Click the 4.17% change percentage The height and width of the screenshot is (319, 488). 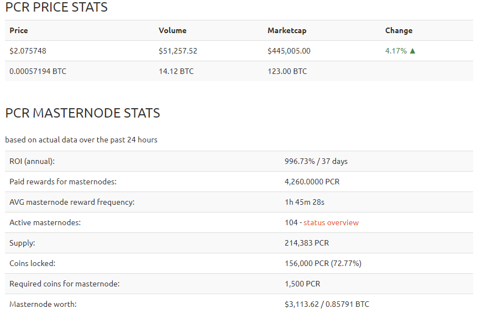[396, 51]
